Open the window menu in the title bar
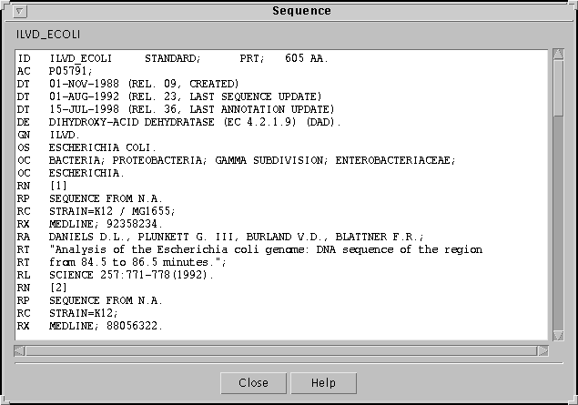The width and height of the screenshot is (578, 405). point(22,11)
